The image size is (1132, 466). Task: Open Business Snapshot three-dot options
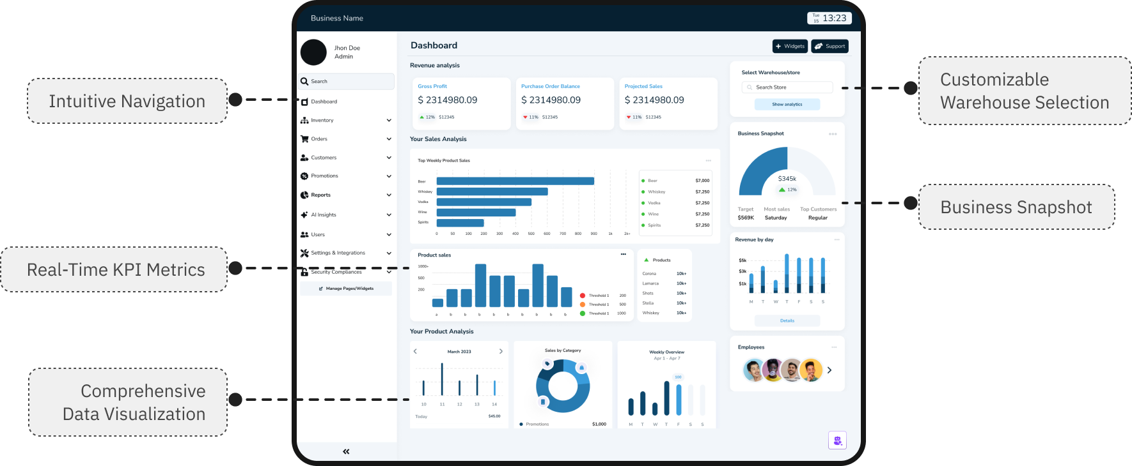[x=833, y=134]
